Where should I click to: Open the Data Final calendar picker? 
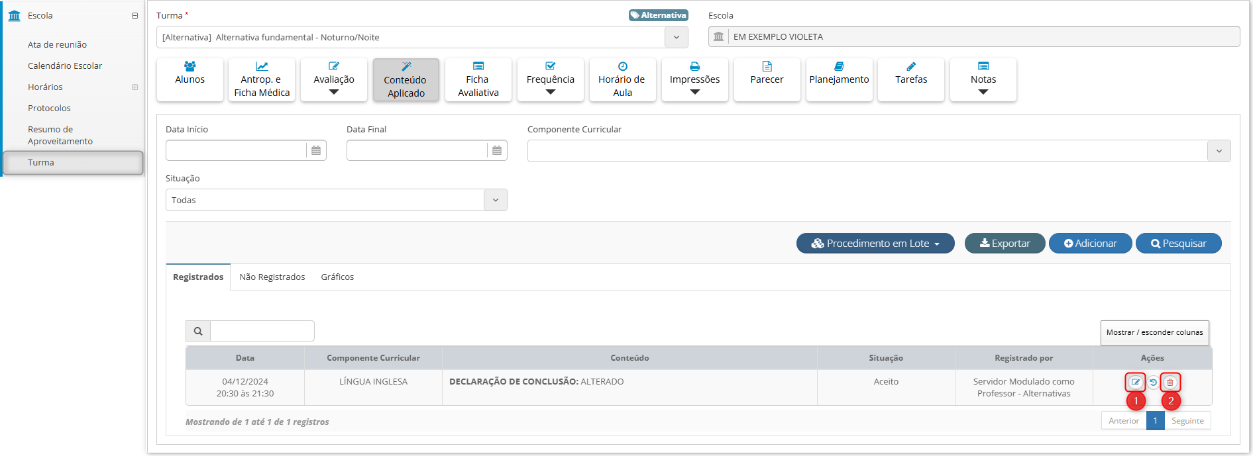[497, 150]
